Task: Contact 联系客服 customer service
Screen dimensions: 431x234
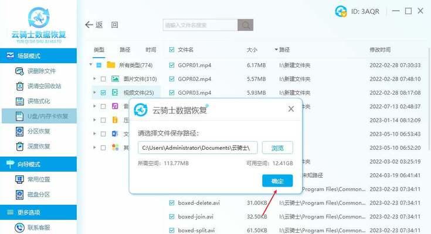Action: (32, 228)
